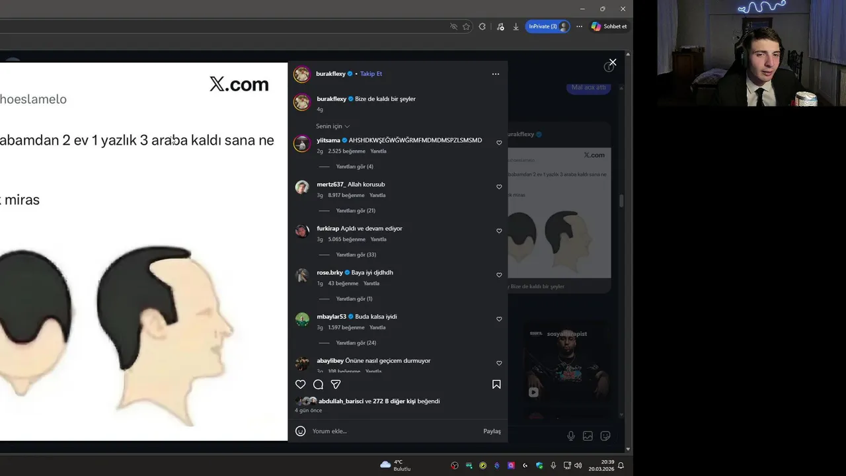Like mertz637_'s comment
846x476 pixels.
click(x=499, y=187)
